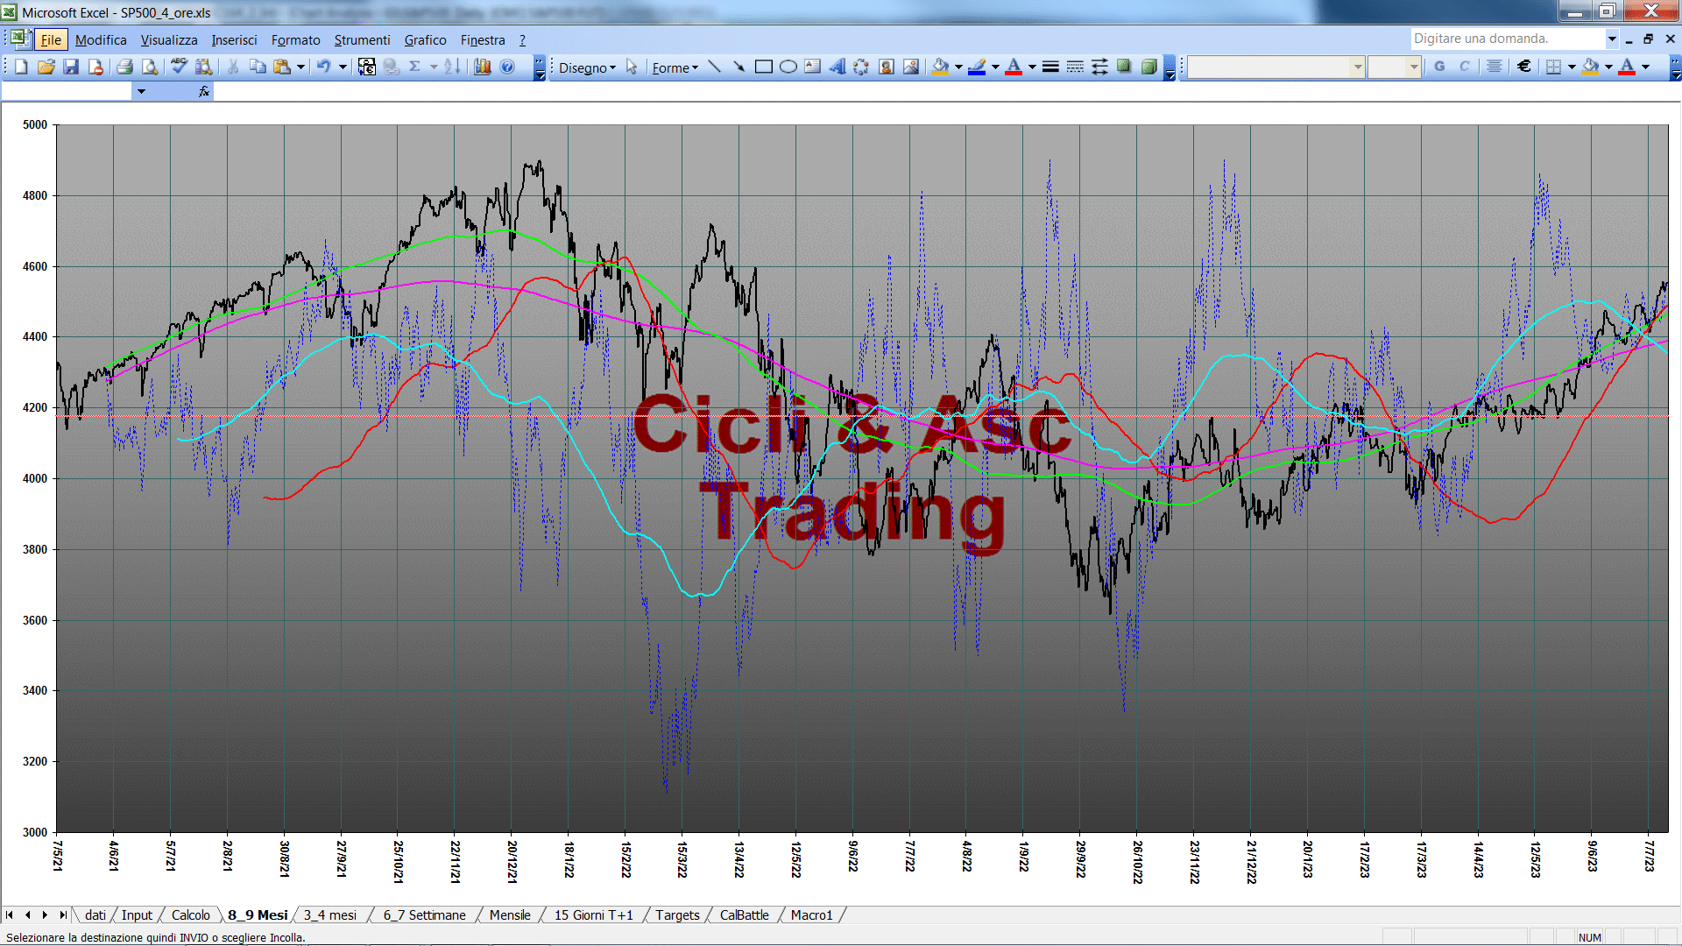Click the Paste clipboard icon

[x=282, y=67]
